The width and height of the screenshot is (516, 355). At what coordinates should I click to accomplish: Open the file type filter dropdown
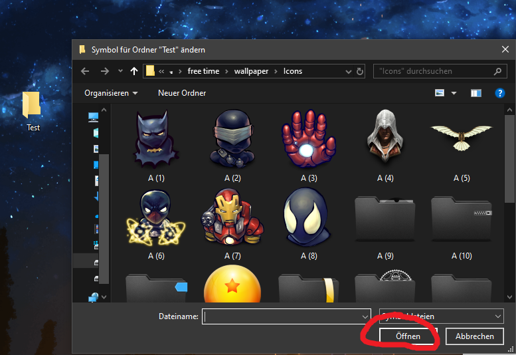442,316
